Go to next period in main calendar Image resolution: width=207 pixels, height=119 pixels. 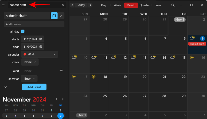pyautogui.click(x=90, y=5)
